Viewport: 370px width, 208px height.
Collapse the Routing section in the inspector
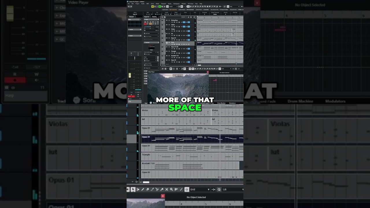coord(151,42)
